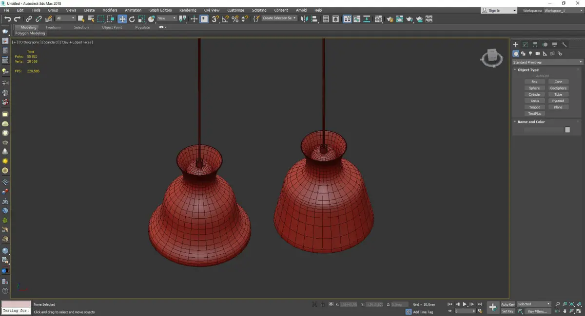Choose the Rectangular Selection Region tool

101,19
